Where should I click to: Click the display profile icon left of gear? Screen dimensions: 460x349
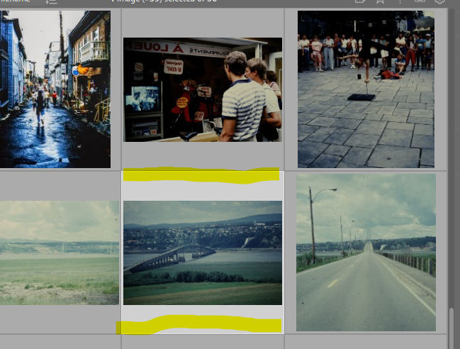(x=420, y=2)
